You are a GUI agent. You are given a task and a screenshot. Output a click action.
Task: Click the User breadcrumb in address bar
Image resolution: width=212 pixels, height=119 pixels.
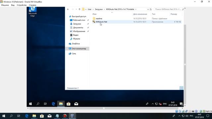point(89,9)
